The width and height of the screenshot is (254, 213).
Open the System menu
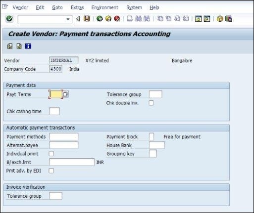[134, 7]
